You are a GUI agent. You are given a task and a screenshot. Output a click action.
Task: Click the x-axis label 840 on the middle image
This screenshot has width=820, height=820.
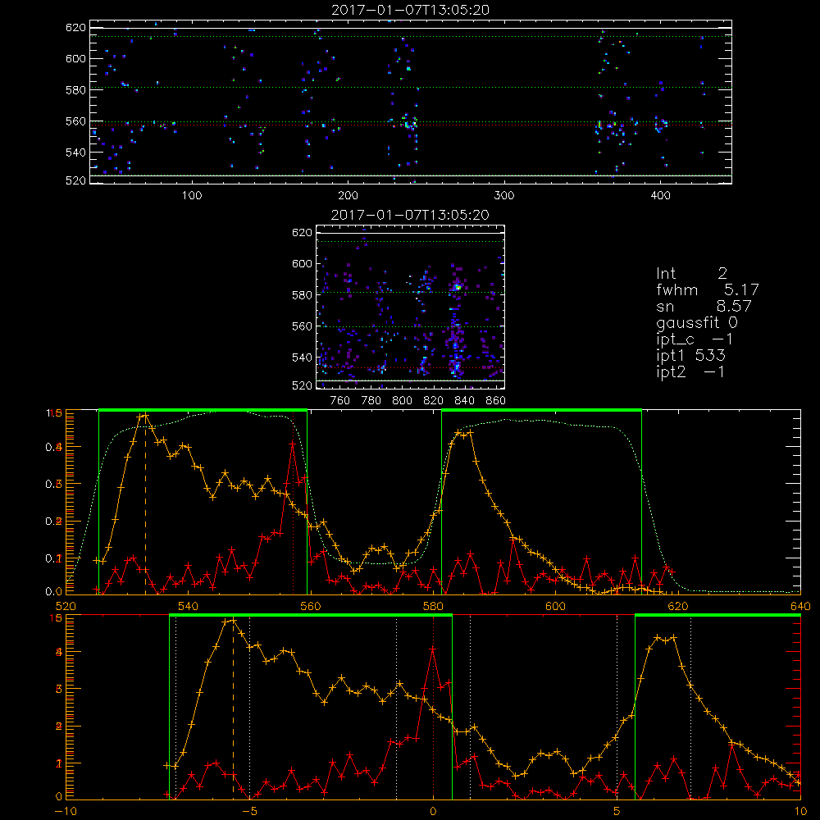[x=464, y=401]
